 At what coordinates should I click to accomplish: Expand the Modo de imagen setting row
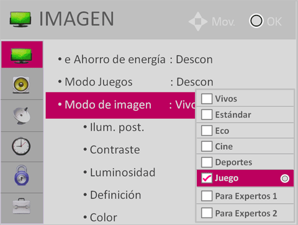(120, 105)
